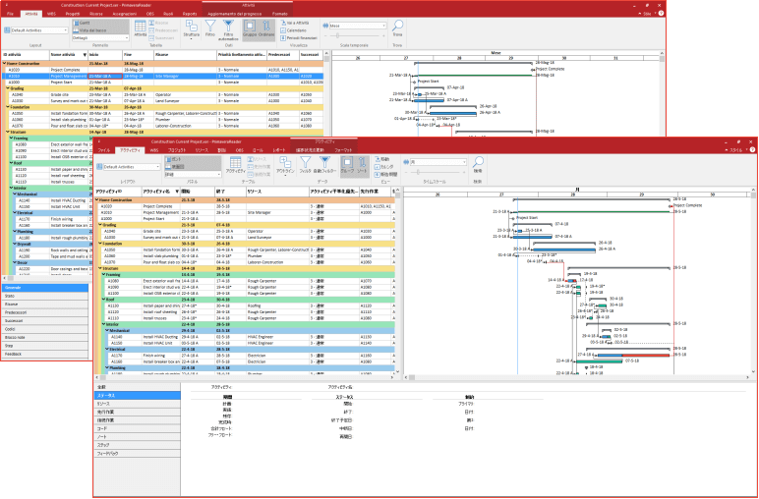The image size is (759, 499).
Task: Collapse the Framing group in Japanese window
Action: pyautogui.click(x=103, y=275)
